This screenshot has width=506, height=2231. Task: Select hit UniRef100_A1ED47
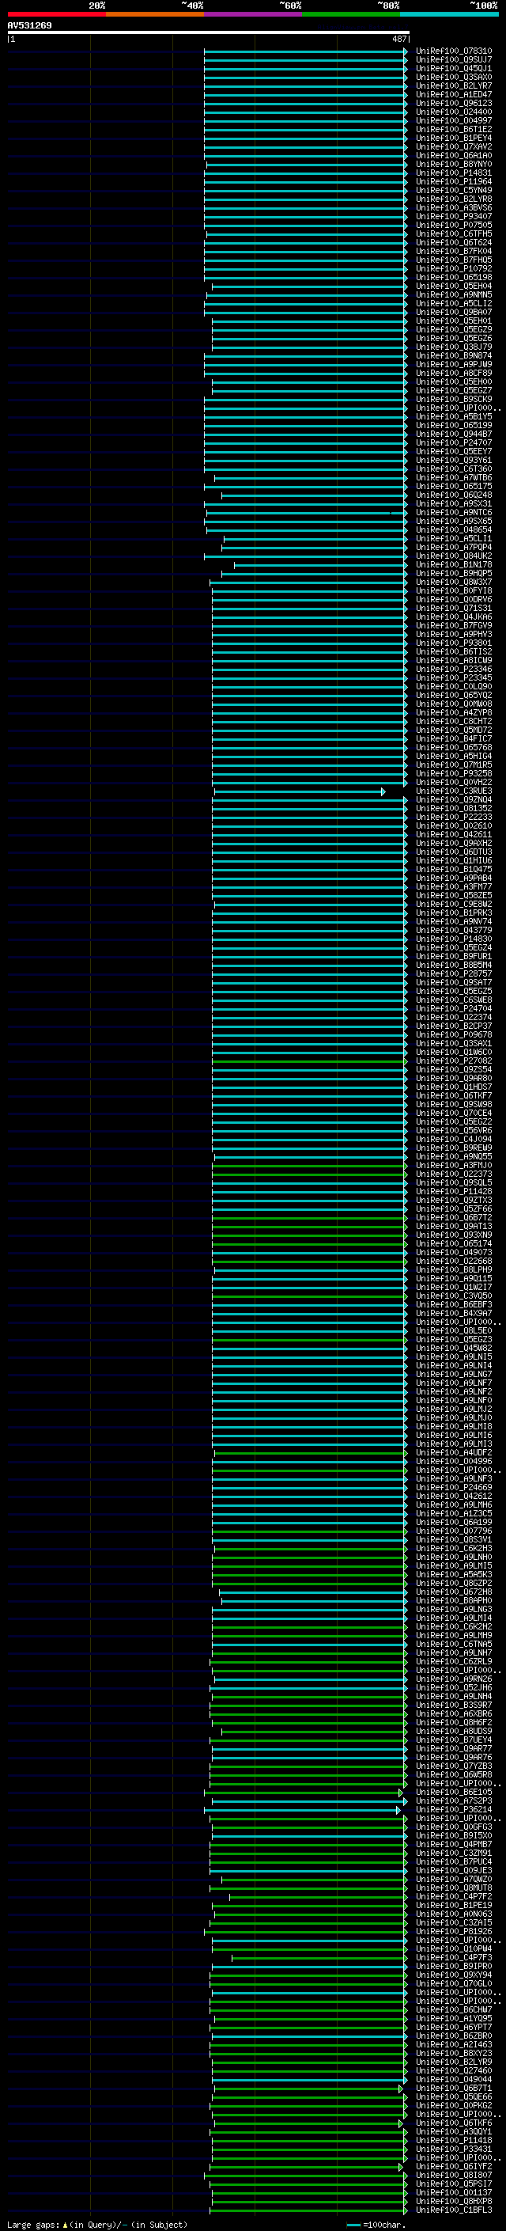pyautogui.click(x=454, y=94)
